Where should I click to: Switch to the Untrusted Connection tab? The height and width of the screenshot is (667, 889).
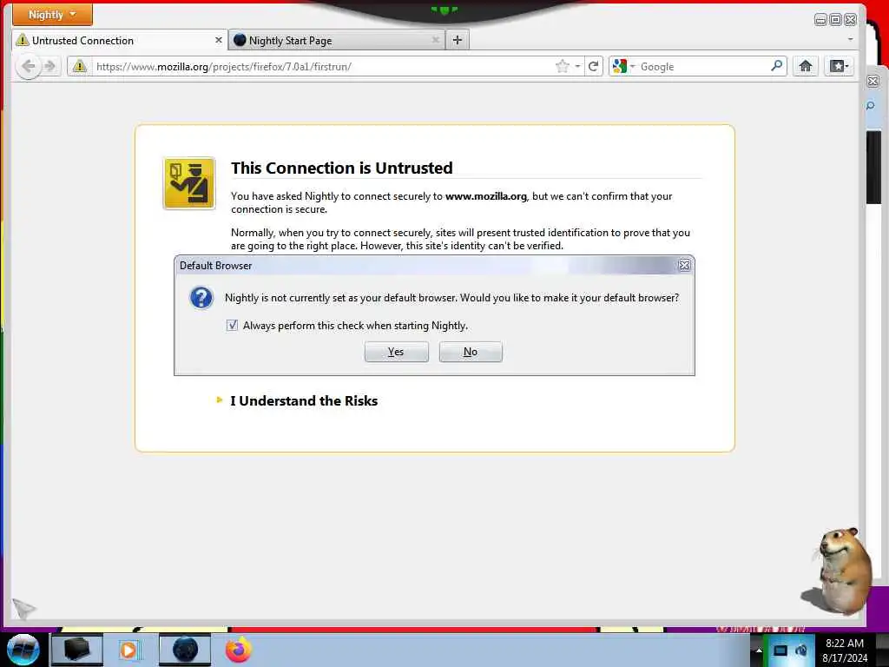coord(120,40)
